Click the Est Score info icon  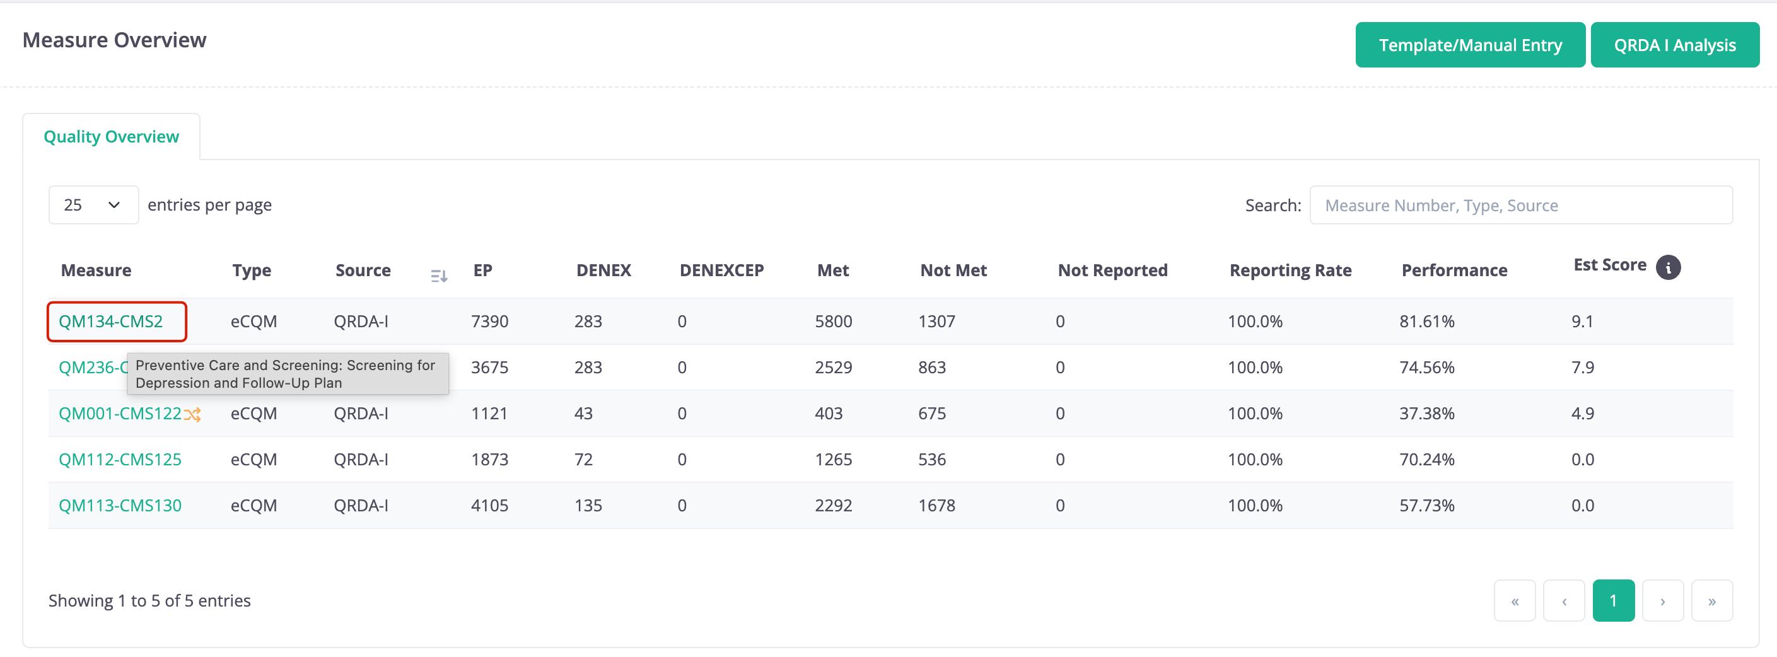pos(1668,267)
